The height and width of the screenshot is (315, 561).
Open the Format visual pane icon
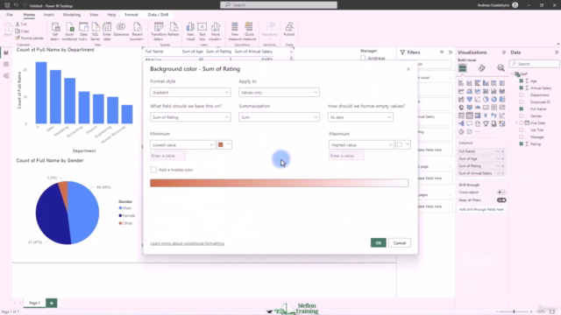coord(482,68)
